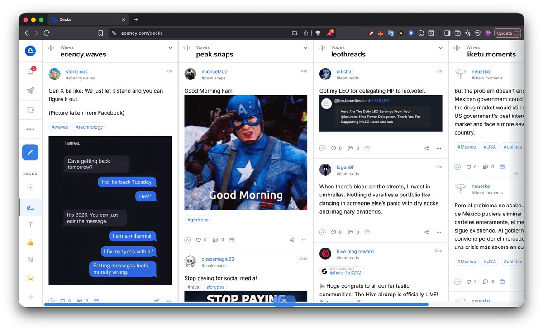Upvote intishar's LEO post

tap(323, 148)
